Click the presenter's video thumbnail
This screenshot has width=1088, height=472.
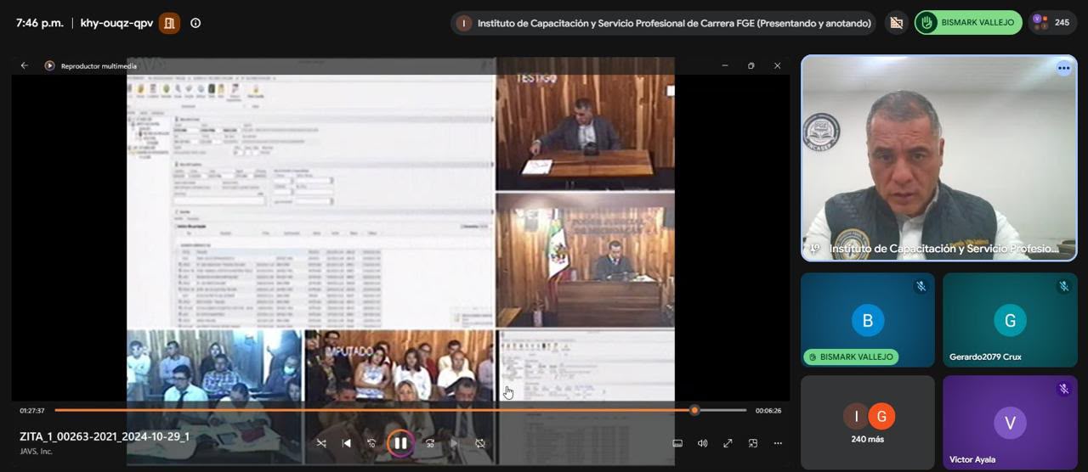pyautogui.click(x=939, y=158)
